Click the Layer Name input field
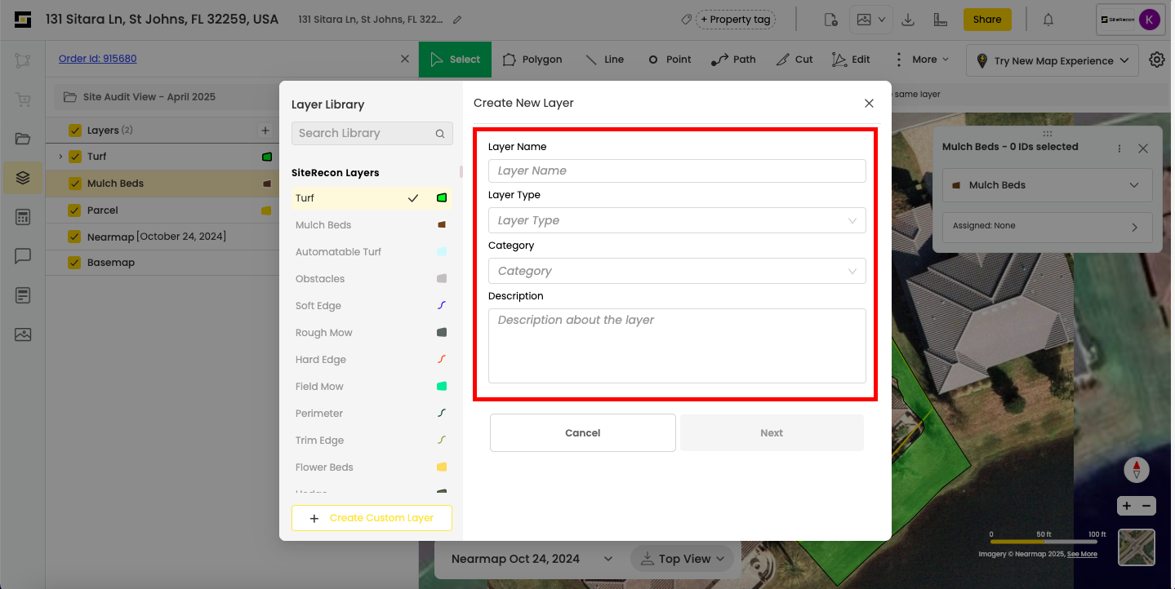 pos(676,170)
